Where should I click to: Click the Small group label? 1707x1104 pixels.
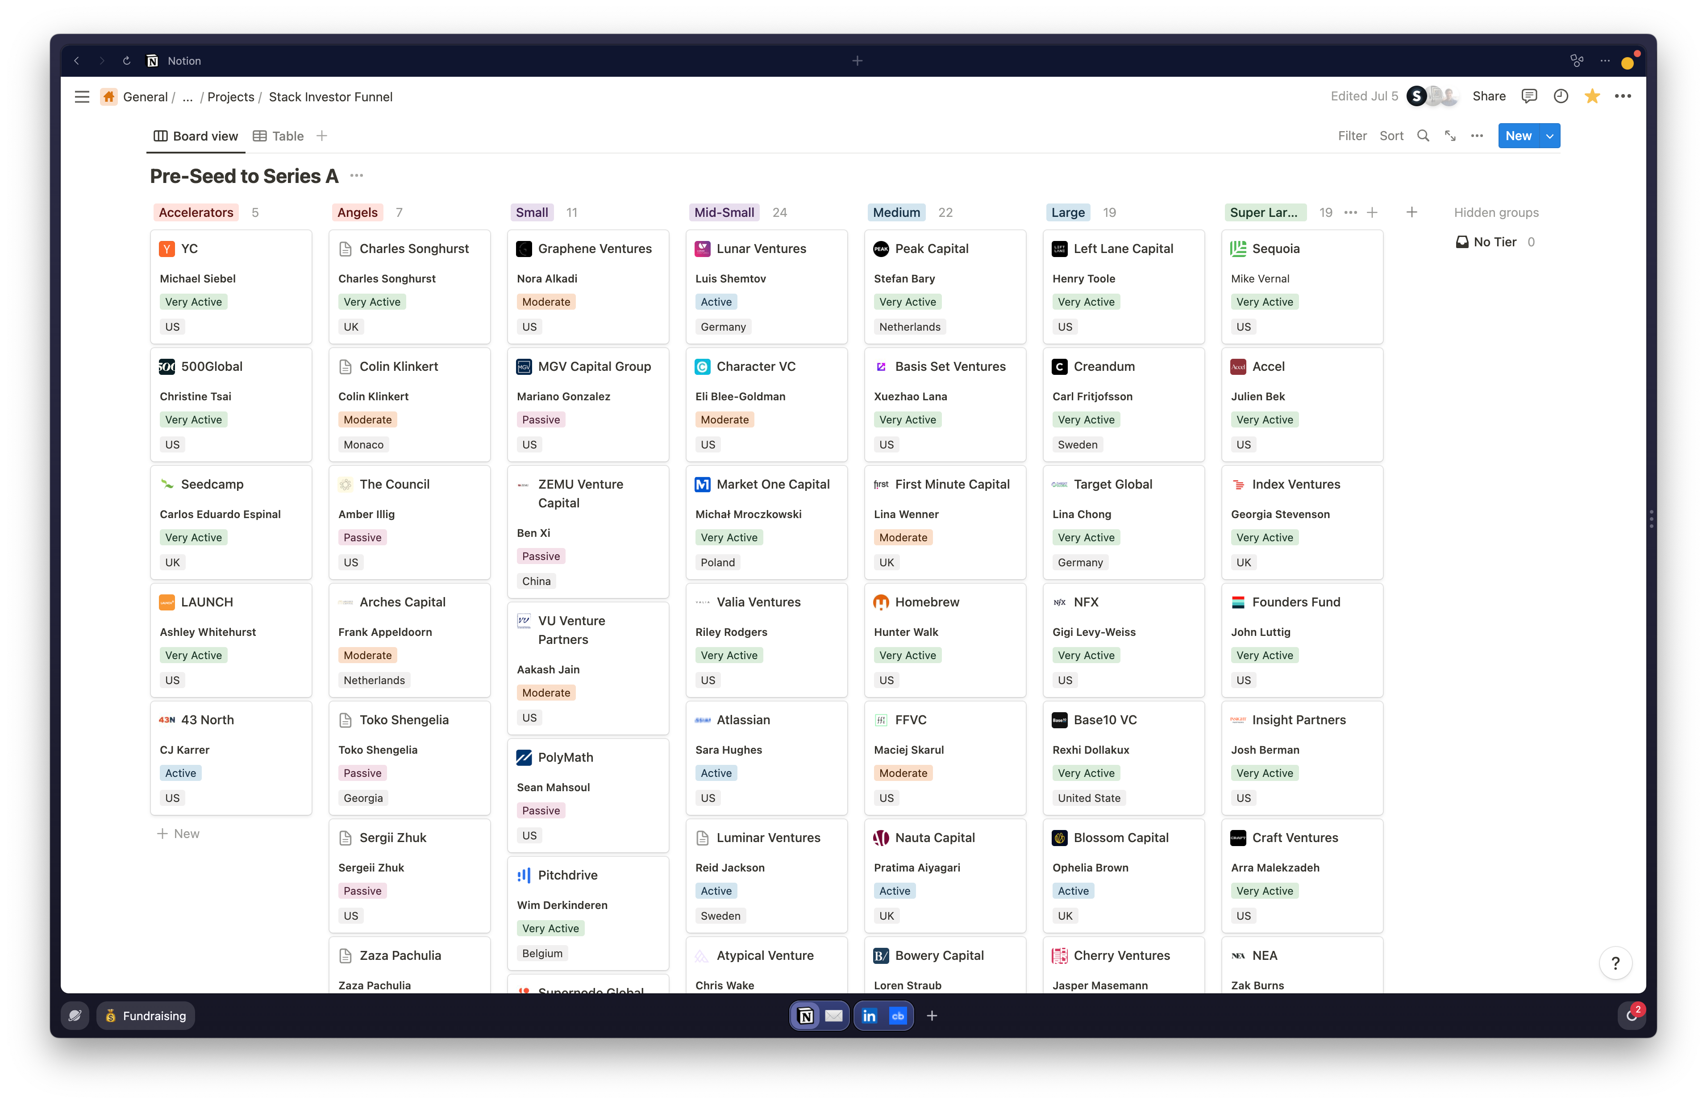click(532, 212)
